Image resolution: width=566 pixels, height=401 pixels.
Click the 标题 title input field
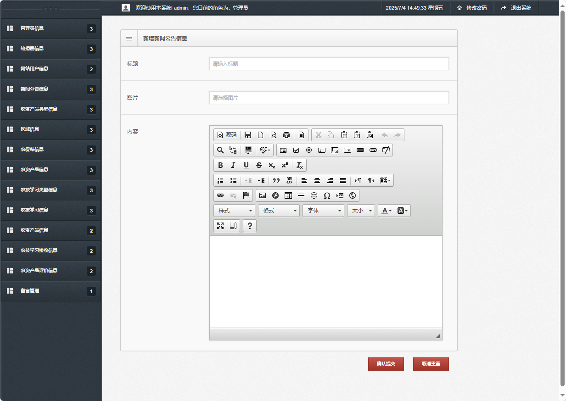pos(329,64)
